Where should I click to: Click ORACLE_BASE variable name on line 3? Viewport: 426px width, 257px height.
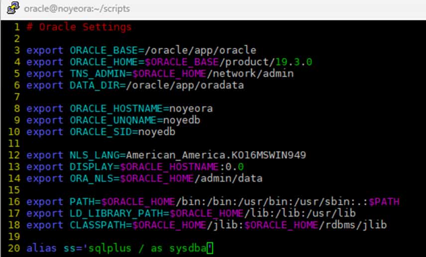point(104,51)
